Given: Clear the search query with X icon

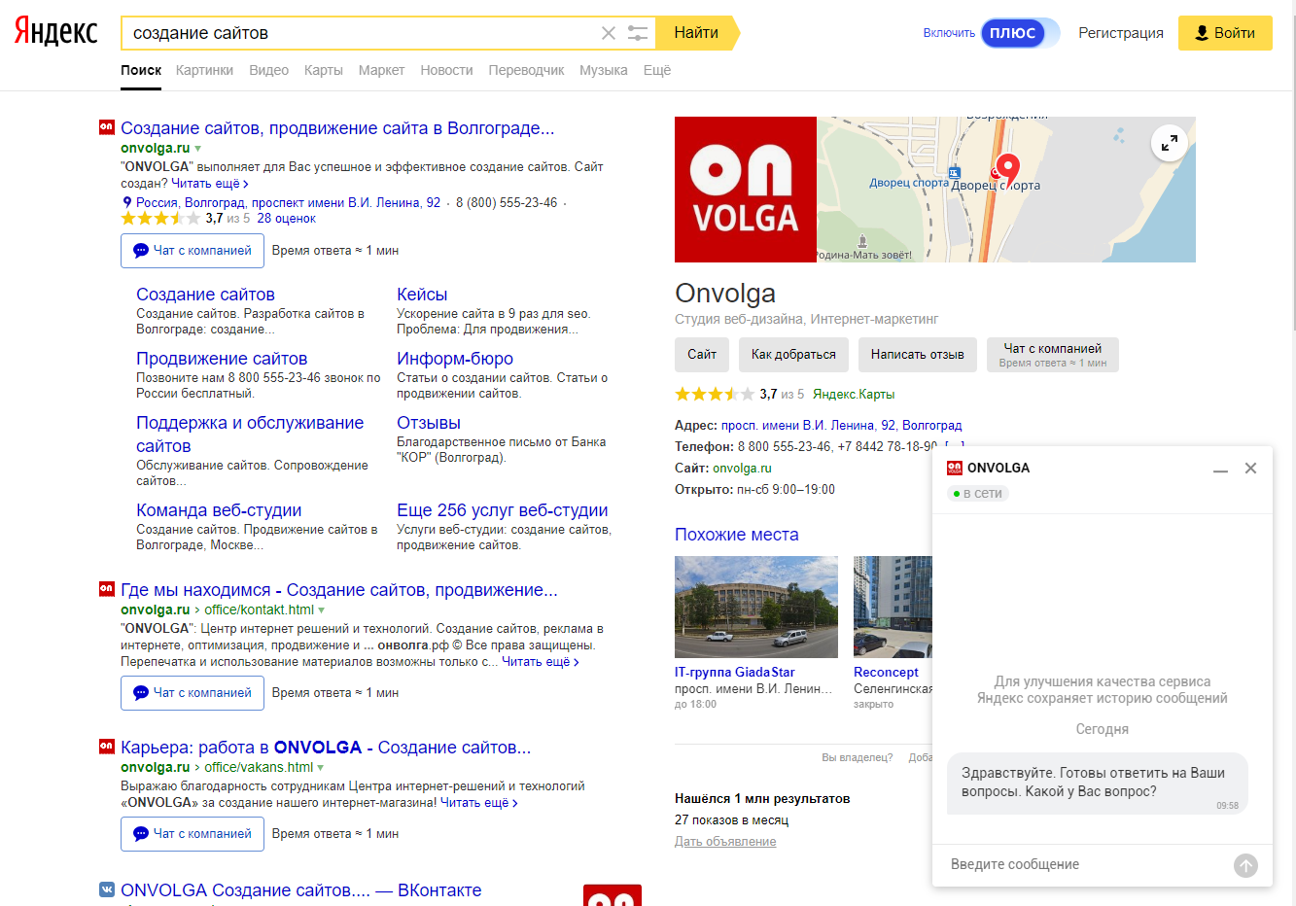Looking at the screenshot, I should point(609,33).
